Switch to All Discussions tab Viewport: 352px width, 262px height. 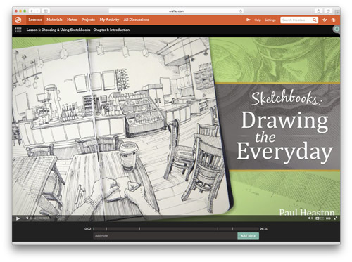(137, 20)
